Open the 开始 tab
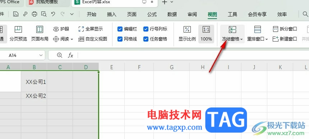Image resolution: width=309 pixels, height=139 pixels. coord(91,14)
